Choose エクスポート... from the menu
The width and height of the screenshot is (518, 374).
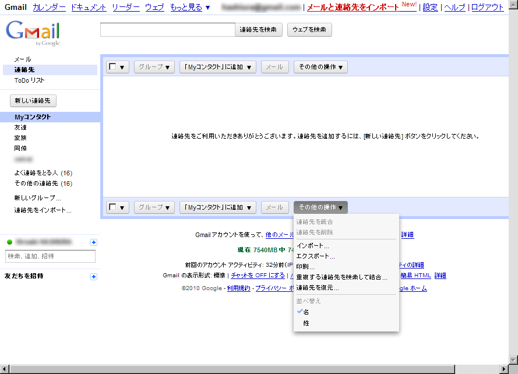pos(315,256)
